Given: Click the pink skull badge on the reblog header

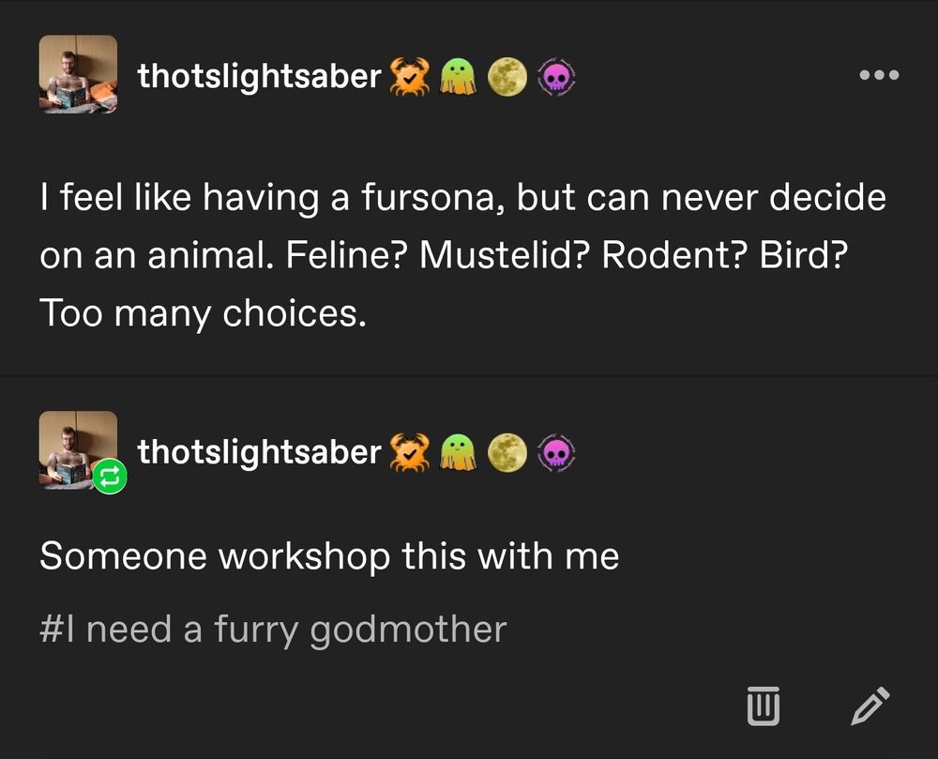Looking at the screenshot, I should pos(555,452).
